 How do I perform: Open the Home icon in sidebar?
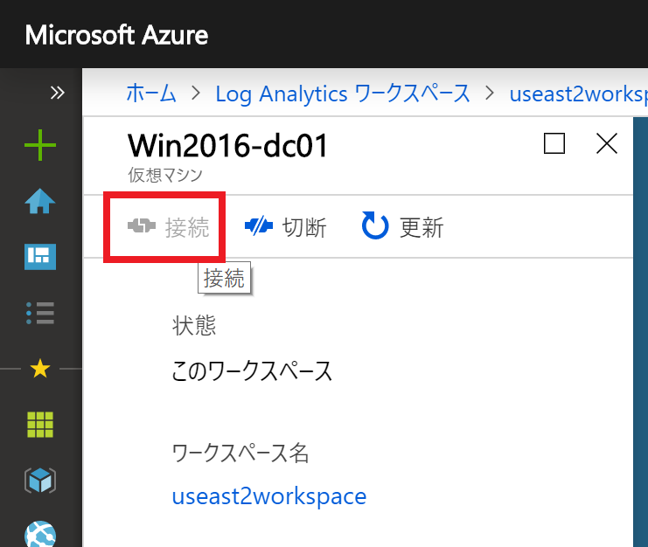[x=40, y=201]
